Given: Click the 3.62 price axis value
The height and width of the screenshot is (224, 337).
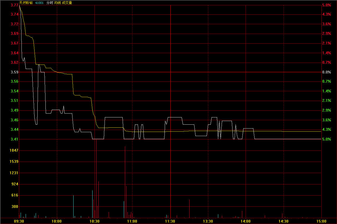Looking at the screenshot, I should [x=14, y=63].
